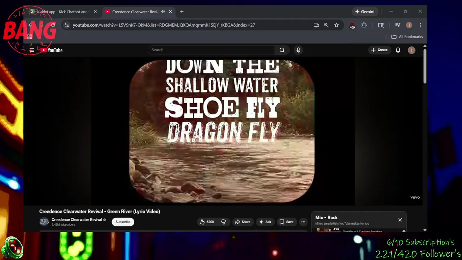
Task: Open the tab search side panel icon
Action: point(381,25)
